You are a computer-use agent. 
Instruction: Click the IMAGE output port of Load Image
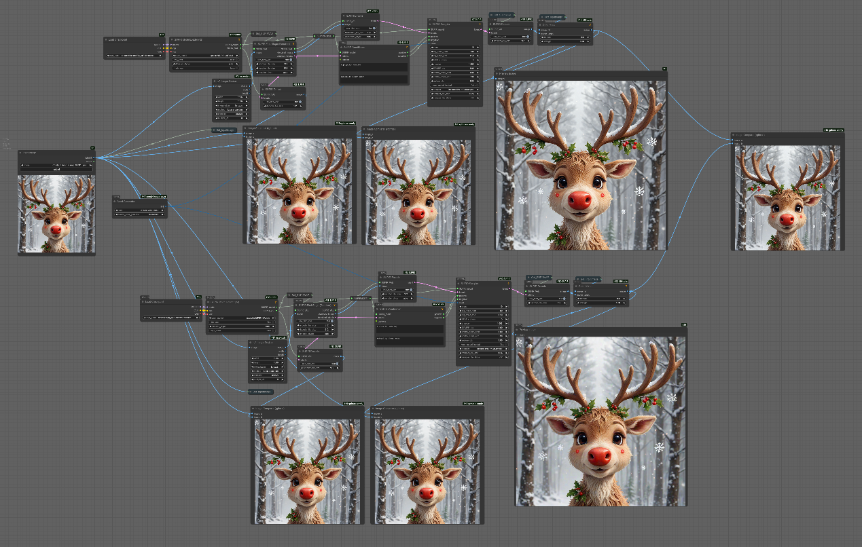(x=93, y=158)
